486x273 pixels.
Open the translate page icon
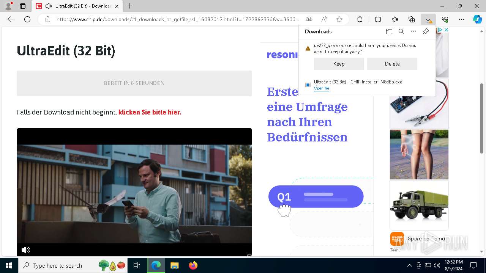[x=309, y=19]
